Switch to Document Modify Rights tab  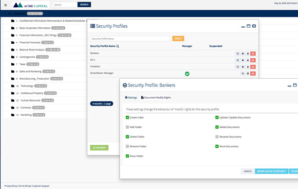pyautogui.click(x=156, y=98)
